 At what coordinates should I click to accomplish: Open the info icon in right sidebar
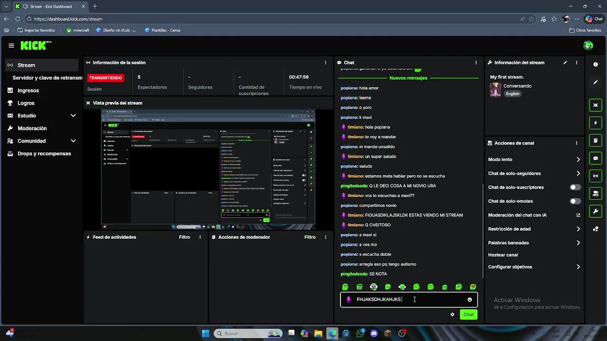pos(596,64)
